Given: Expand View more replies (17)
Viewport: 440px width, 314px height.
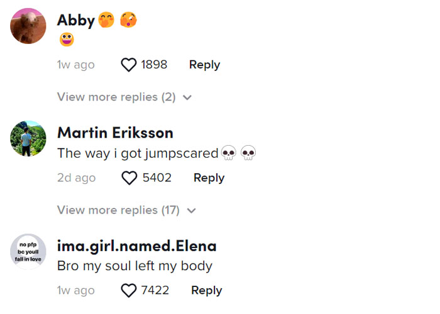Looking at the screenshot, I should tap(126, 210).
